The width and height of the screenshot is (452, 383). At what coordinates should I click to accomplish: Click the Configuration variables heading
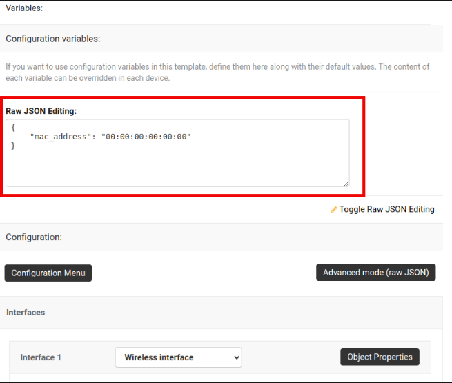pos(53,39)
